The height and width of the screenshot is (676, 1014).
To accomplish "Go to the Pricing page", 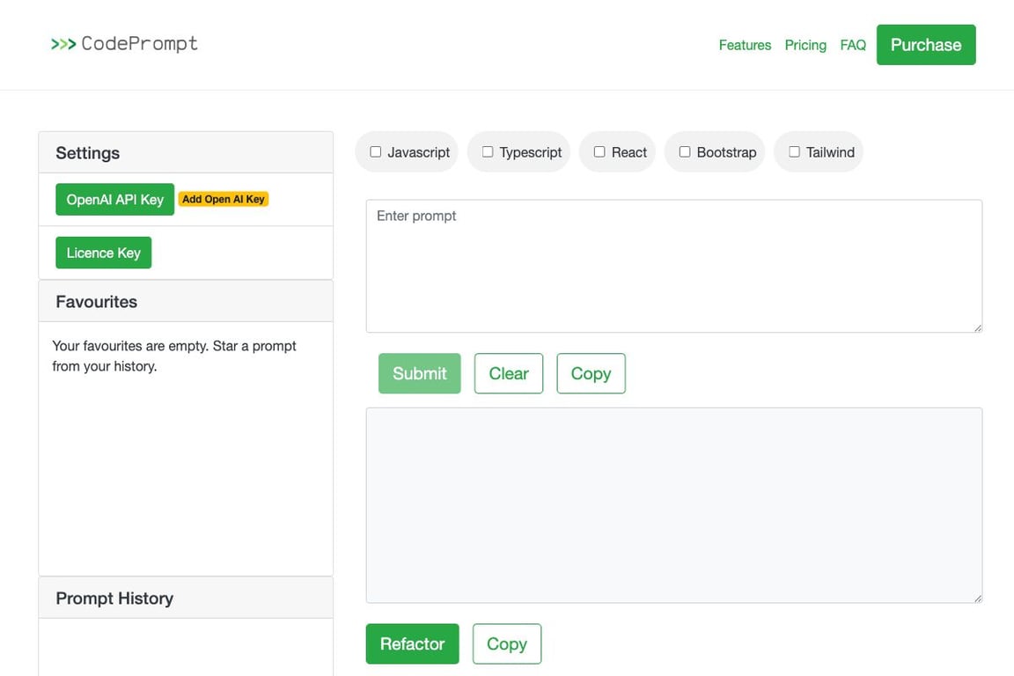I will click(x=805, y=45).
